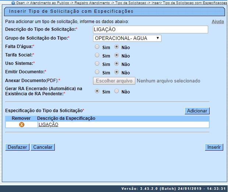The height and width of the screenshot is (192, 228).
Task: Click the Descrição do Tipo de Solicitação field
Action: point(150,29)
